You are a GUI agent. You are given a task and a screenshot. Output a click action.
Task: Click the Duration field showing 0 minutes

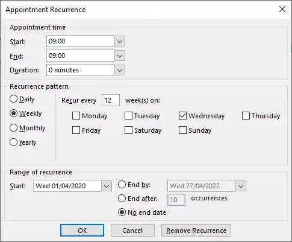click(81, 70)
